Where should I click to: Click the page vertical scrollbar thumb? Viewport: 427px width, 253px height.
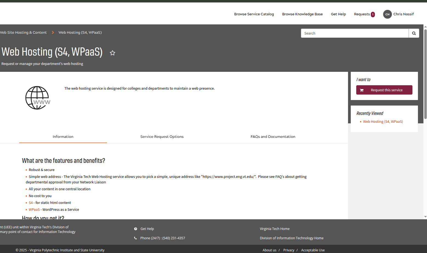425,73
